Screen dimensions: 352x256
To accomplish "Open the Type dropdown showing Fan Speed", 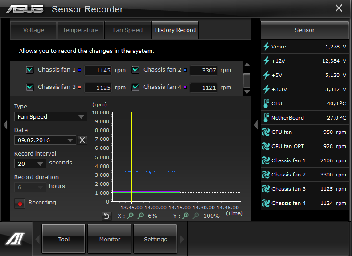I will tap(51, 116).
